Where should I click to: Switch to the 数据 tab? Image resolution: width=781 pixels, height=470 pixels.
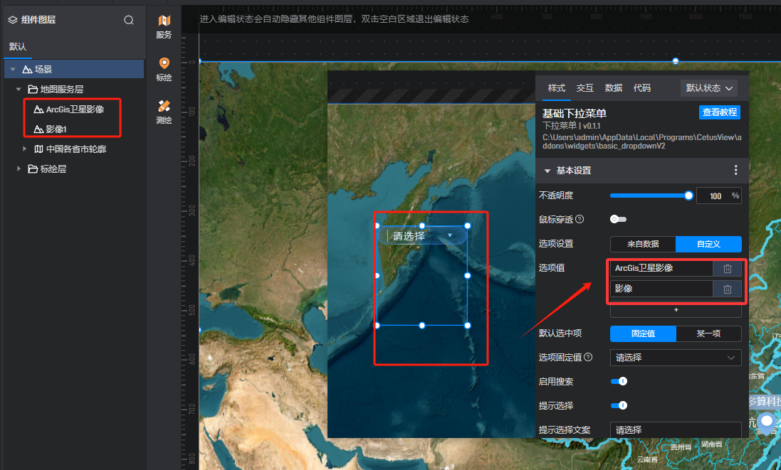614,88
